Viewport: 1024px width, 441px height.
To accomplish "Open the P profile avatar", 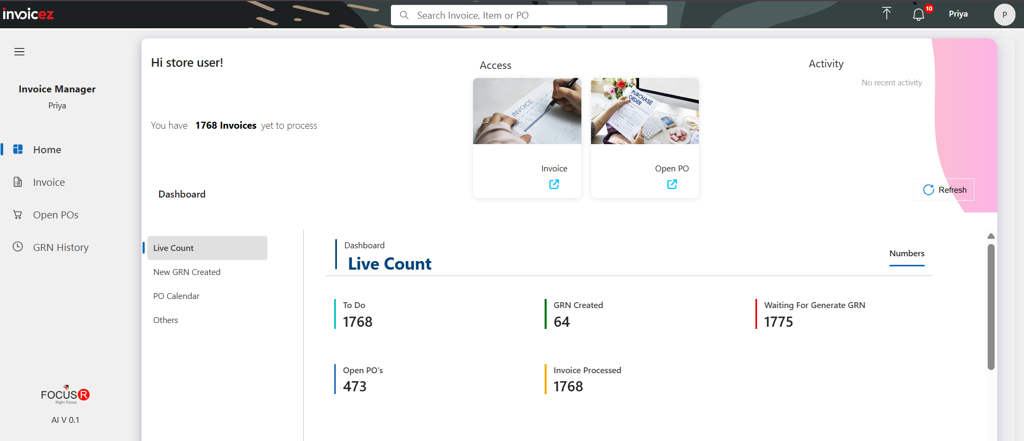I will pyautogui.click(x=1004, y=14).
